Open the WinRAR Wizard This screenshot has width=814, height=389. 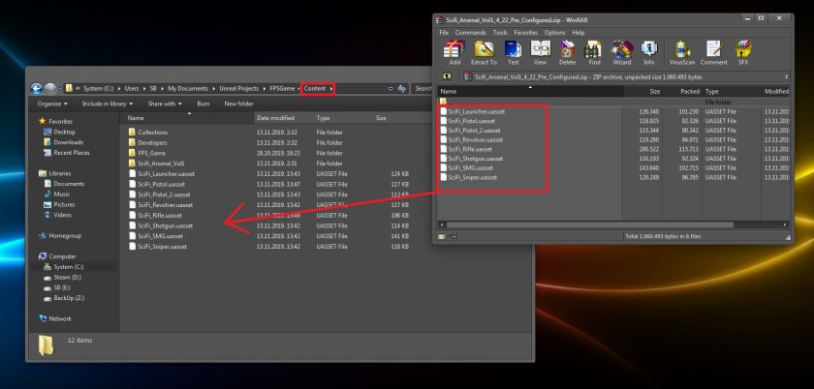pyautogui.click(x=622, y=51)
